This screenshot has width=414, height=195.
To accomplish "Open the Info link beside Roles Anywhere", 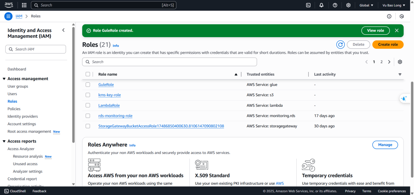I will click(132, 146).
